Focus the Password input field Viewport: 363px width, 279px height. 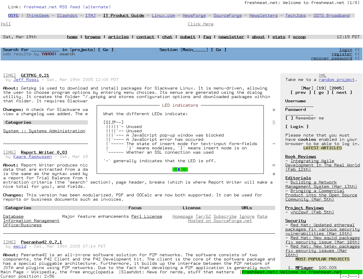pyautogui.click(x=299, y=114)
